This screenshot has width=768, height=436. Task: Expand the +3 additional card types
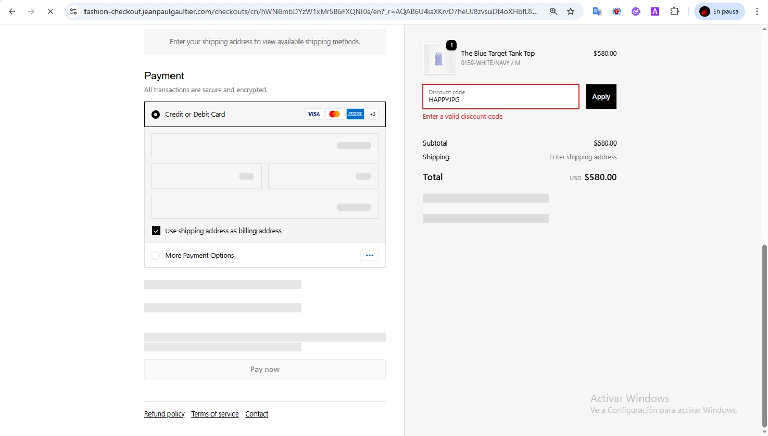click(x=373, y=114)
